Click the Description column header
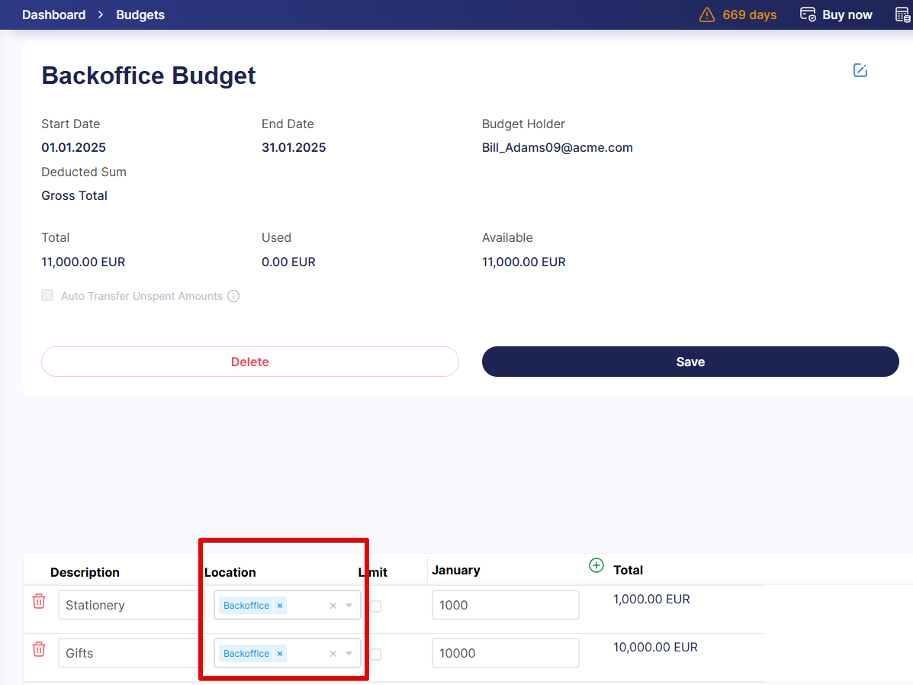 tap(85, 573)
